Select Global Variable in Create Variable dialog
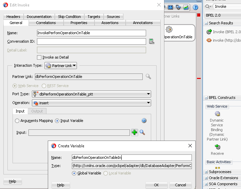 pos(74,173)
